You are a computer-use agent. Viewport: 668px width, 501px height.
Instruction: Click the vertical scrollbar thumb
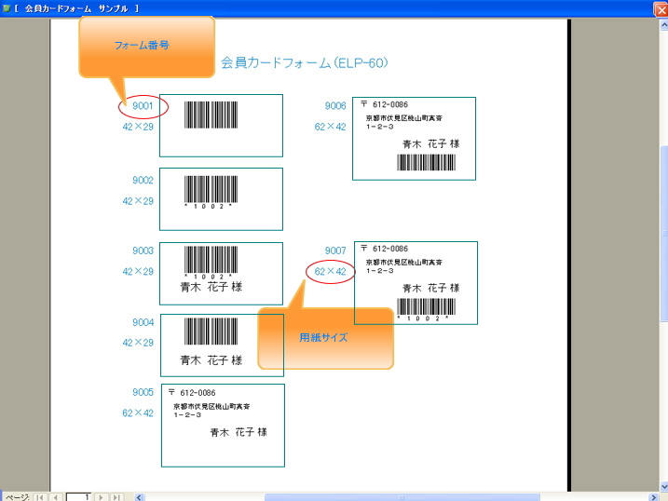[x=663, y=233]
